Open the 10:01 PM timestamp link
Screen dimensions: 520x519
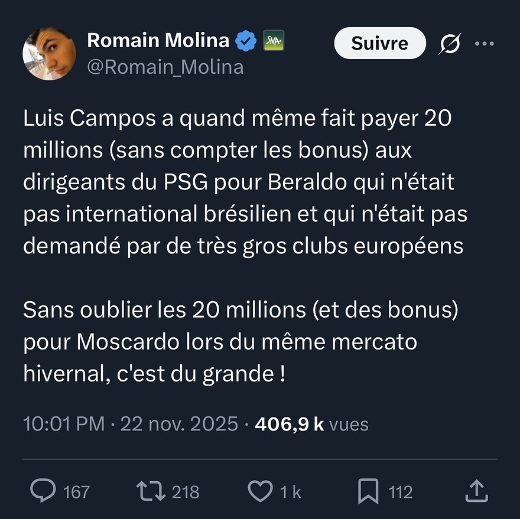pyautogui.click(x=64, y=424)
